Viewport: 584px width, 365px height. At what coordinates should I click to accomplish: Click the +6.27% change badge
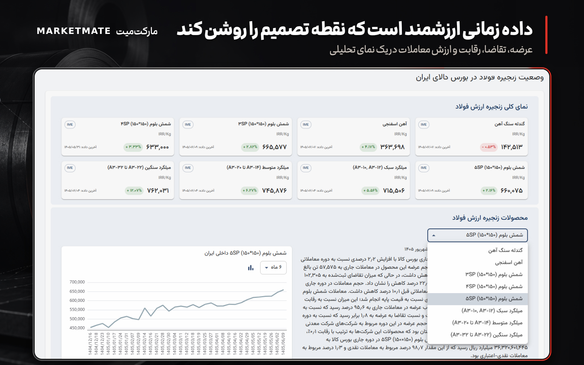[250, 191]
